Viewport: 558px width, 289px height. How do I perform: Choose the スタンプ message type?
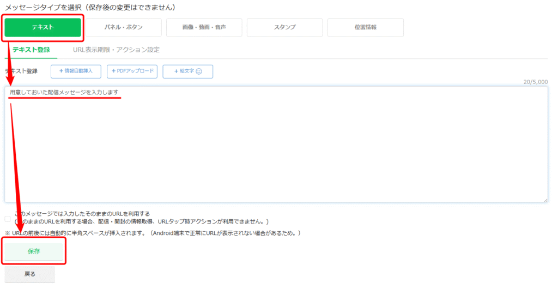[x=284, y=27]
